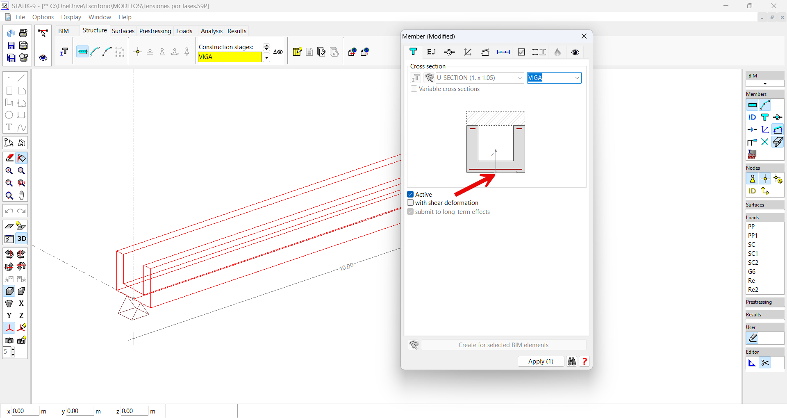Enable with shear deformation checkbox

point(410,203)
